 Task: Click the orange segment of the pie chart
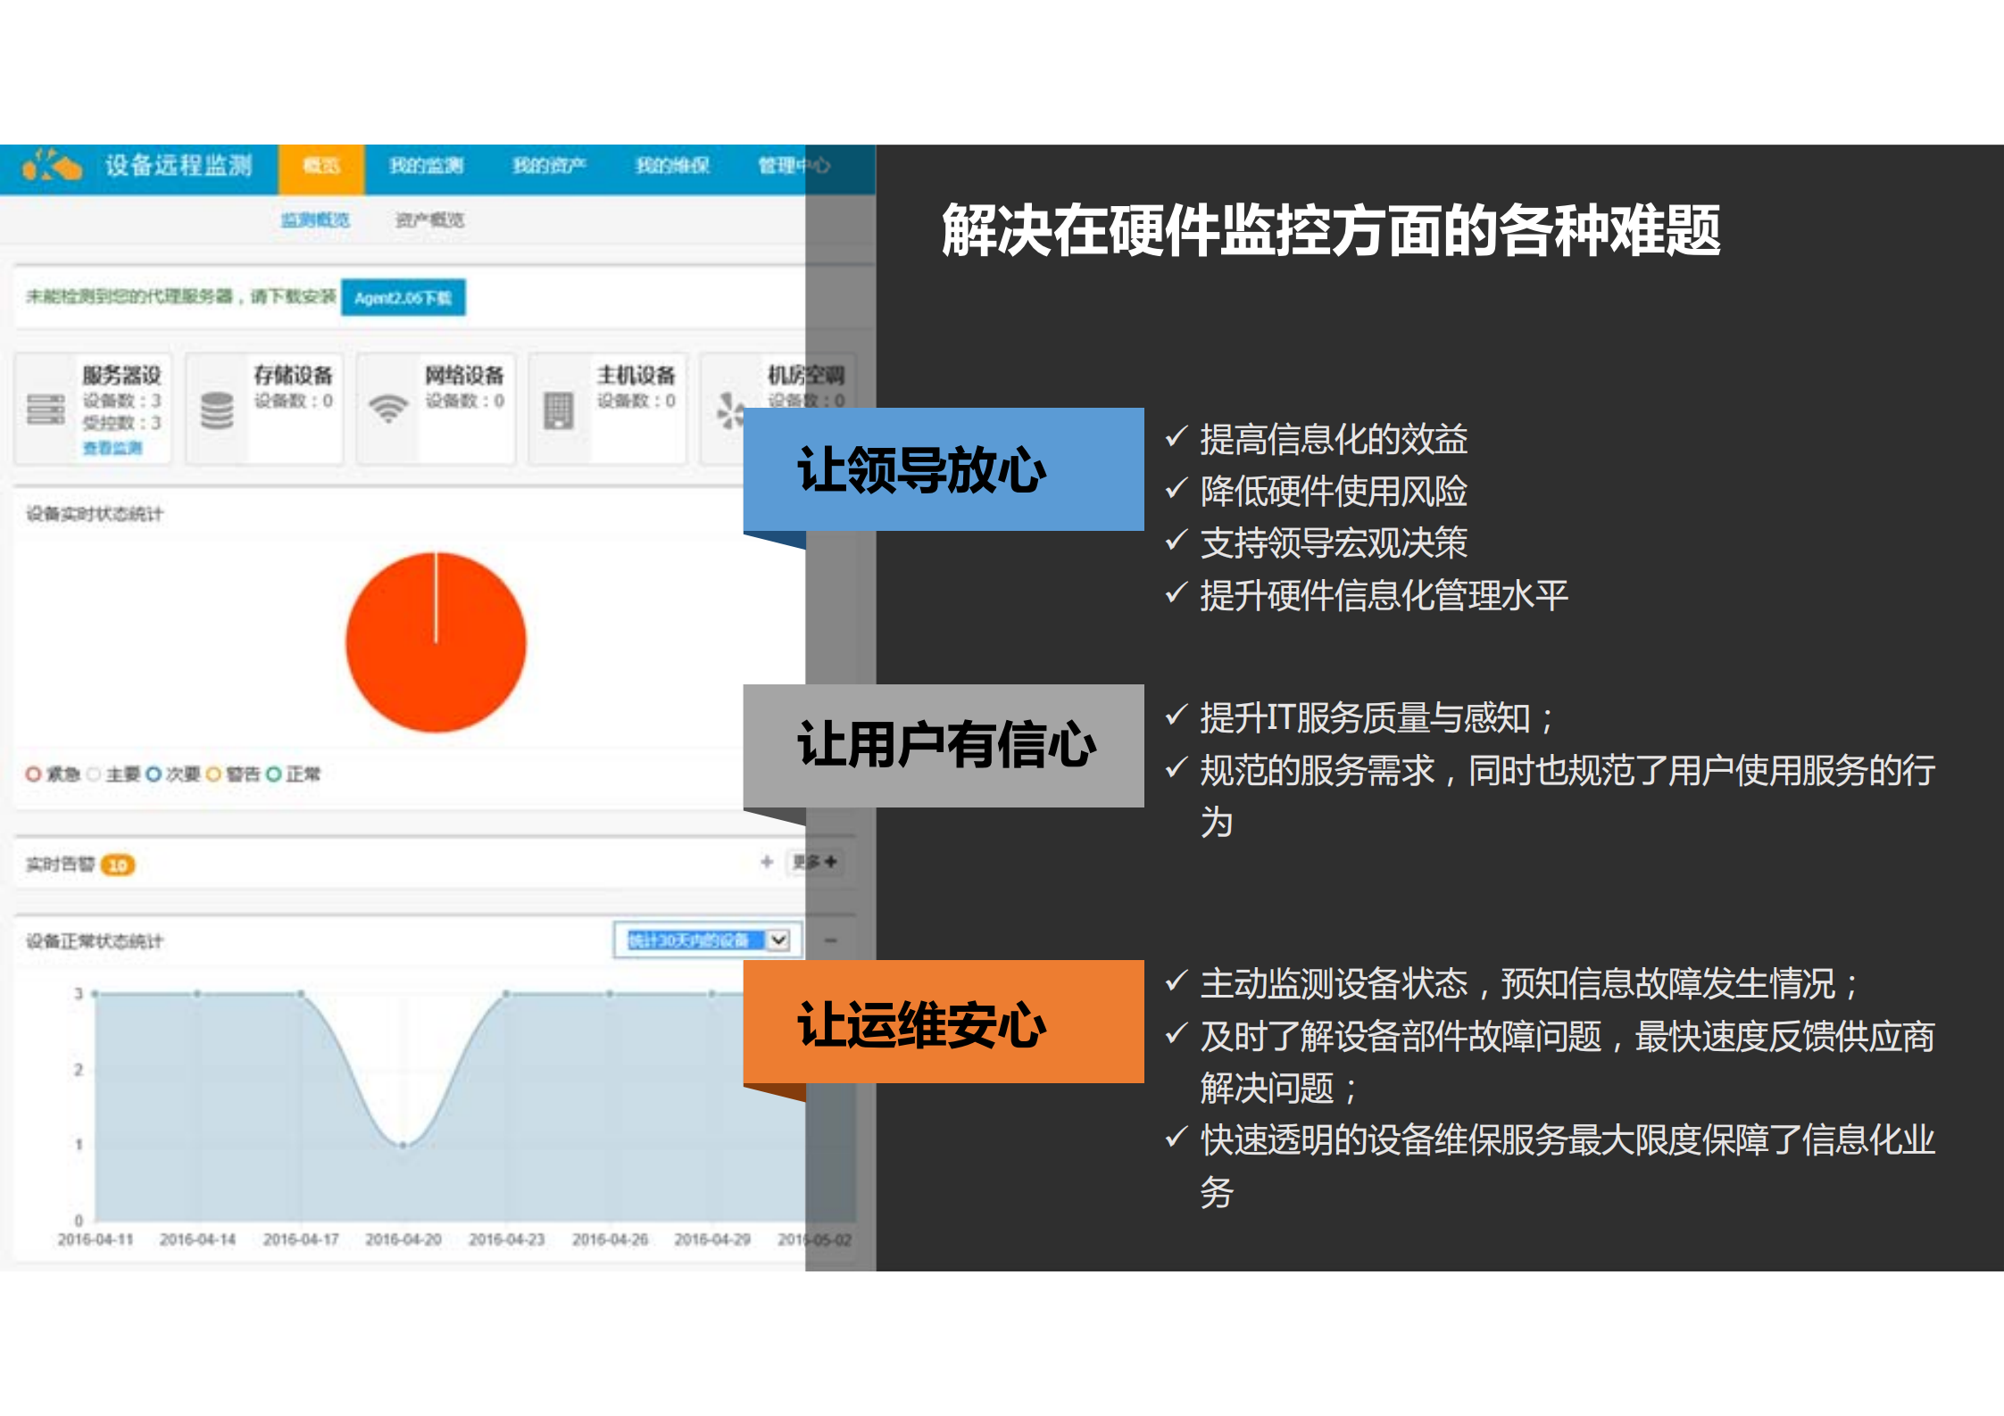437,642
